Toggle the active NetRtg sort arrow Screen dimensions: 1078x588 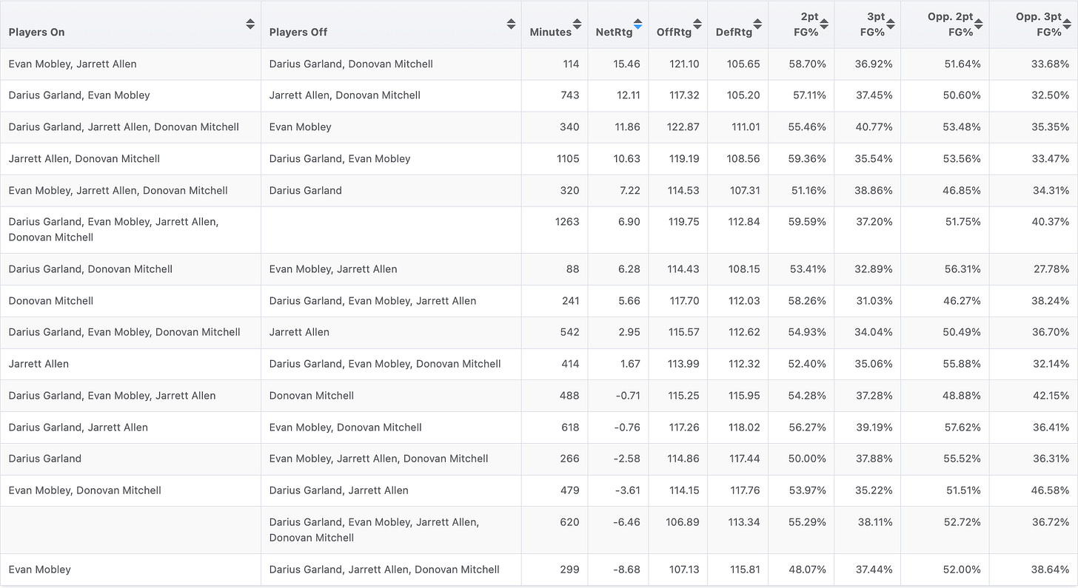[x=637, y=24]
